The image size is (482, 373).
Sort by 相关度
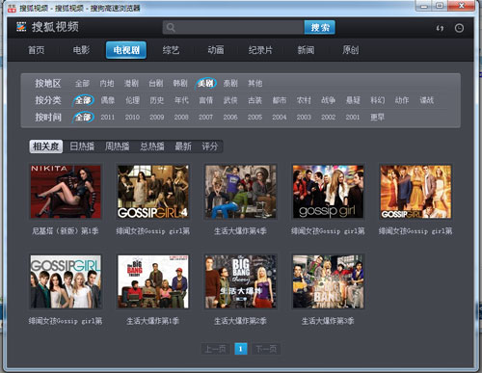tap(46, 147)
